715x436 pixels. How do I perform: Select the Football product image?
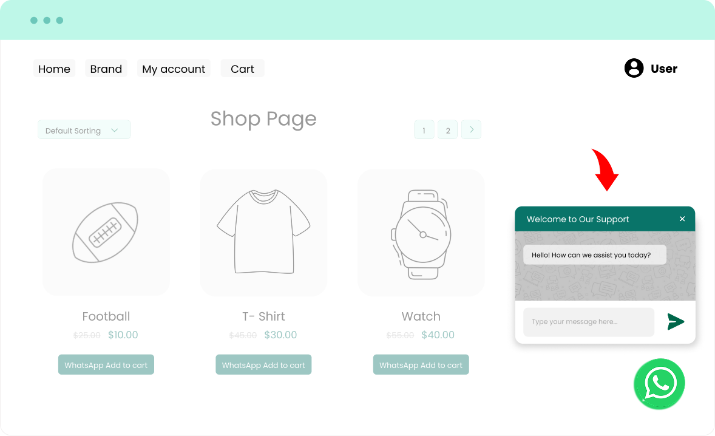(x=106, y=232)
